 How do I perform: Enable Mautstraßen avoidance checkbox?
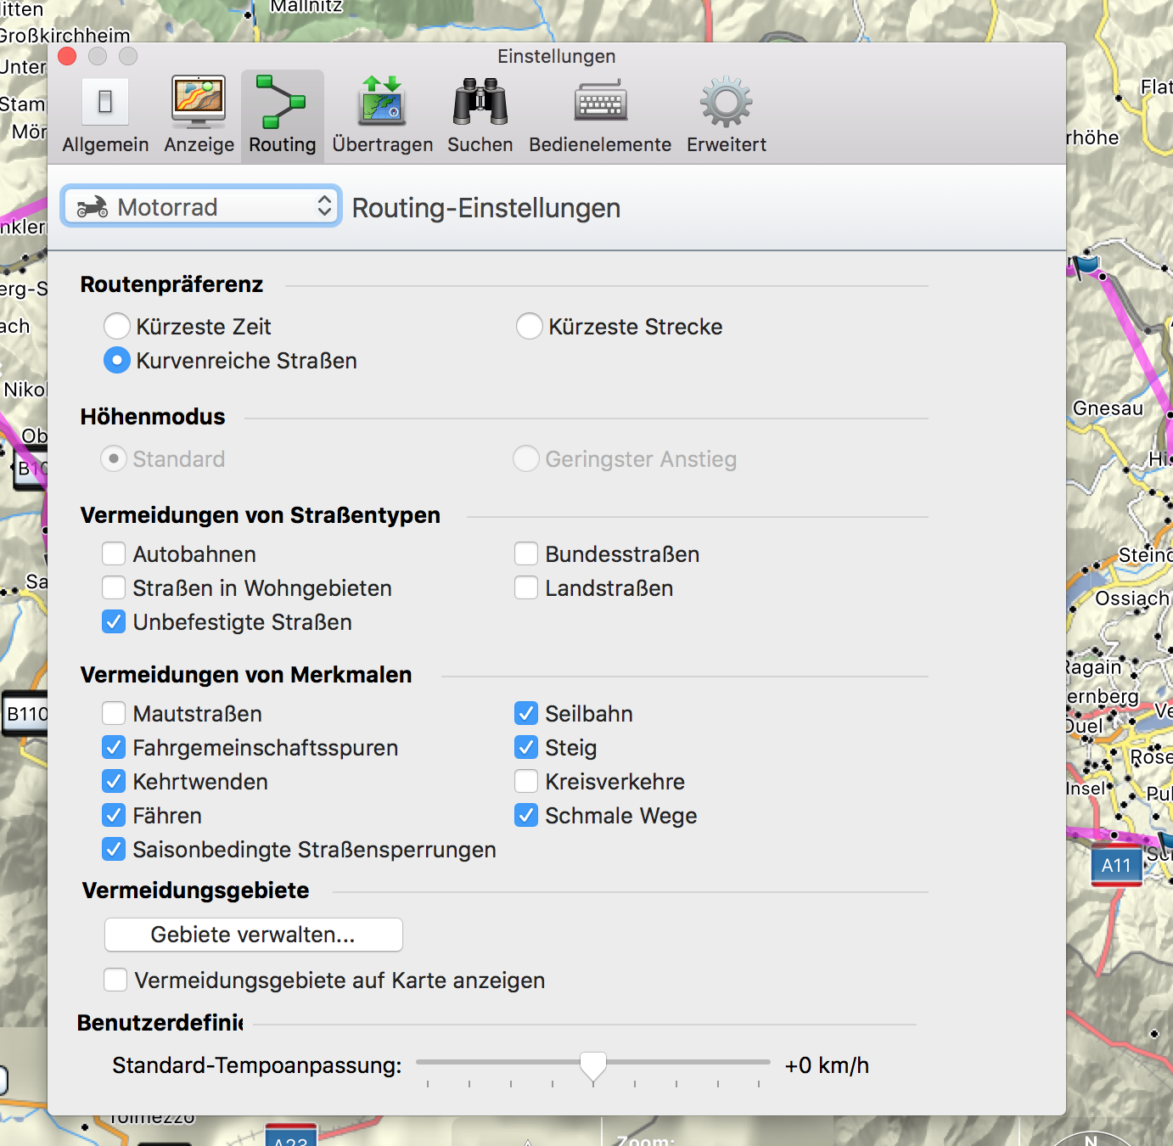pyautogui.click(x=114, y=714)
